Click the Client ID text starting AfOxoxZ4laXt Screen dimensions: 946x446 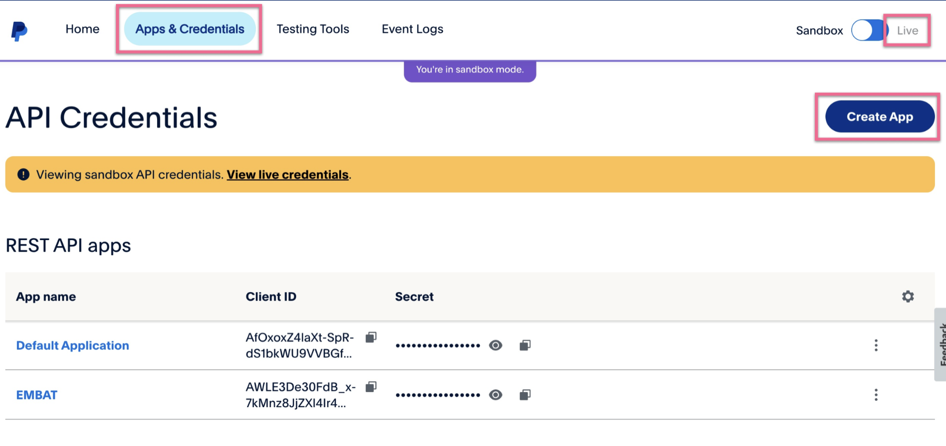click(x=300, y=345)
